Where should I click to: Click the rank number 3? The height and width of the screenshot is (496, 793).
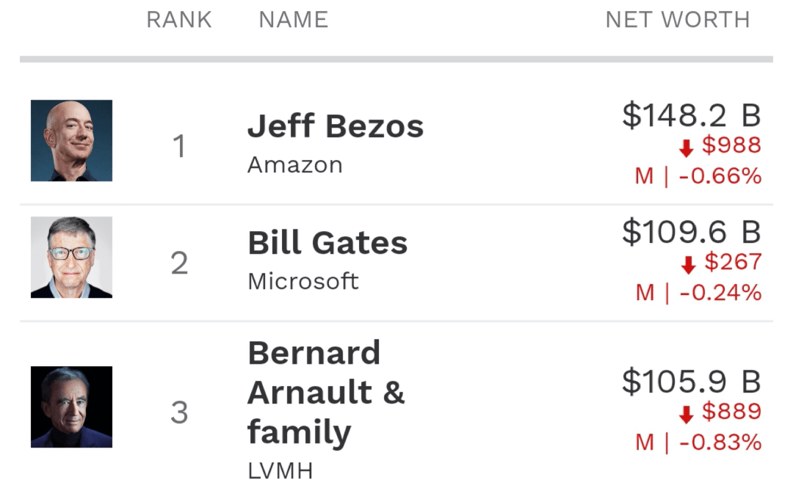(180, 412)
